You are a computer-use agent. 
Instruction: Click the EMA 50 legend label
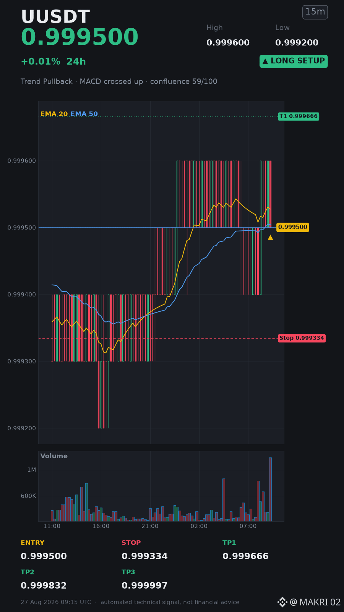pos(84,114)
